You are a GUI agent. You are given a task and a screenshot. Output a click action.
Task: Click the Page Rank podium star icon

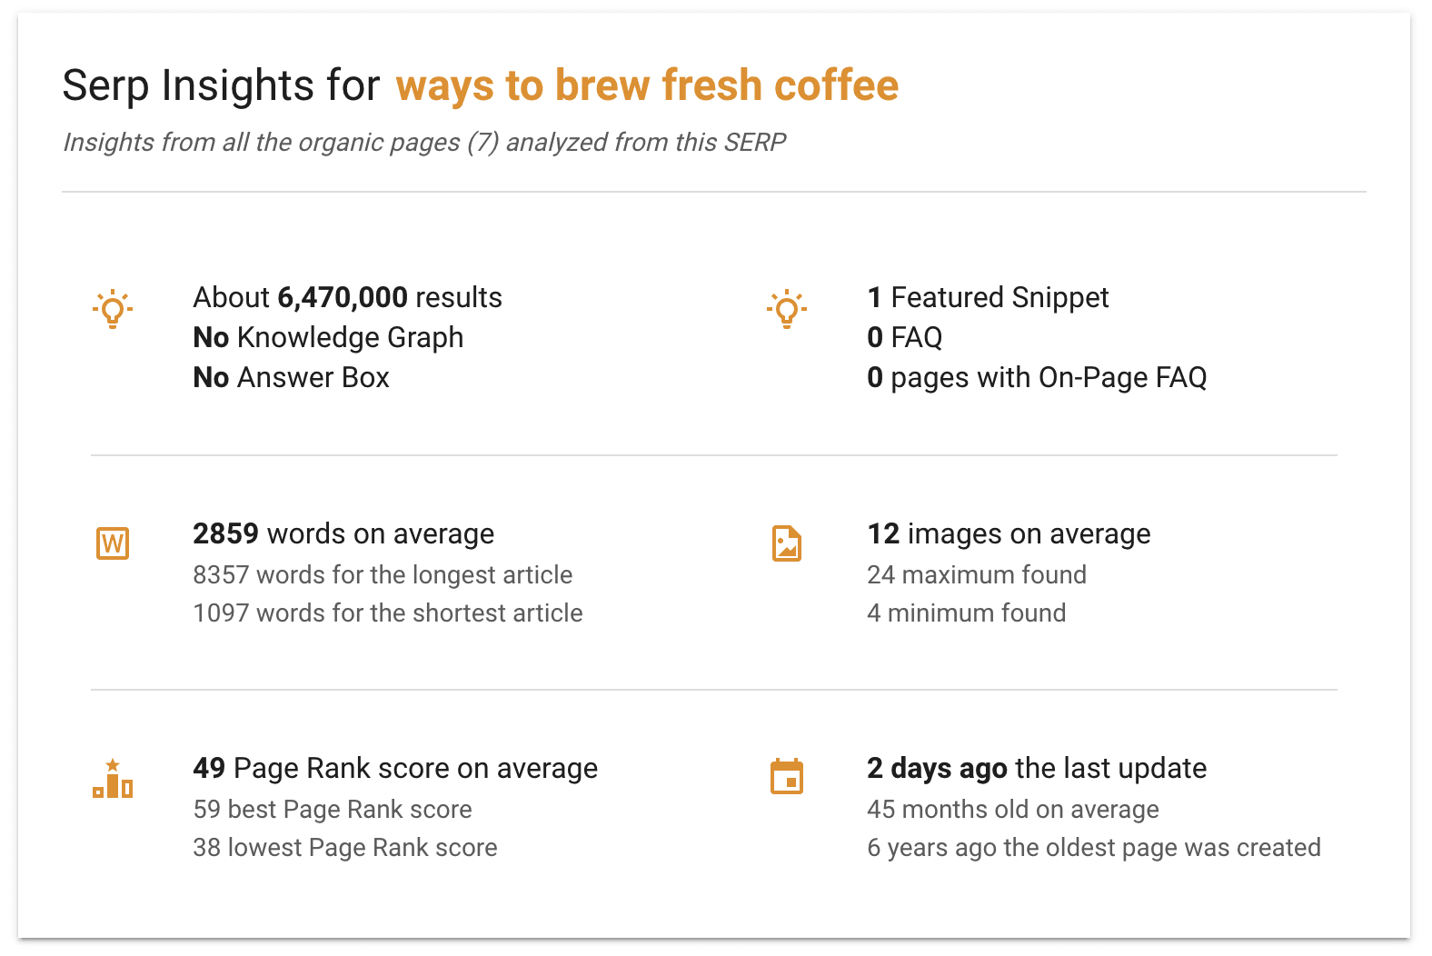[113, 780]
